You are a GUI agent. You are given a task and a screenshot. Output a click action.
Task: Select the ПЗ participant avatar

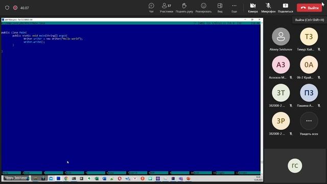309,93
